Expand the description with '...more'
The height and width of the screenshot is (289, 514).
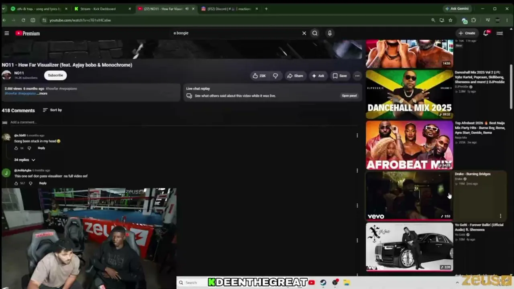pos(42,94)
